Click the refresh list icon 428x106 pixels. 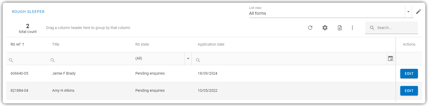[x=310, y=28]
